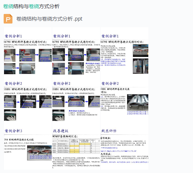Click the 卷绕结构与卷绕方式分析 title heading
Screen dimensions: 193x173
pyautogui.click(x=31, y=6)
